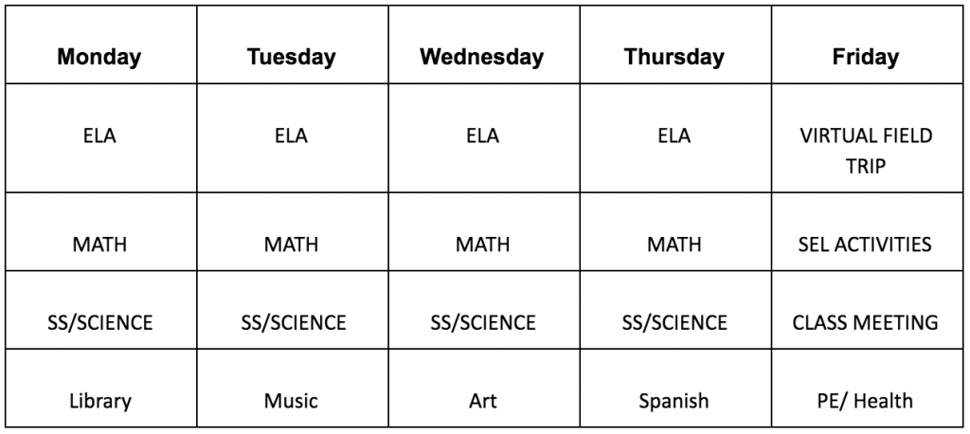Select the PE/ Health cell

pyautogui.click(x=868, y=388)
